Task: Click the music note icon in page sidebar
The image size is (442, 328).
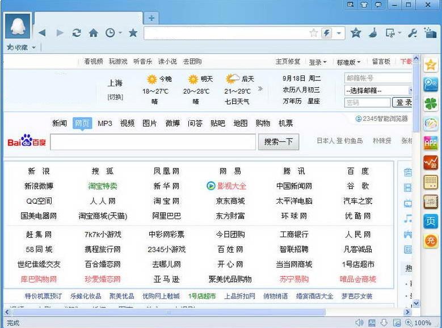Action: [x=408, y=218]
